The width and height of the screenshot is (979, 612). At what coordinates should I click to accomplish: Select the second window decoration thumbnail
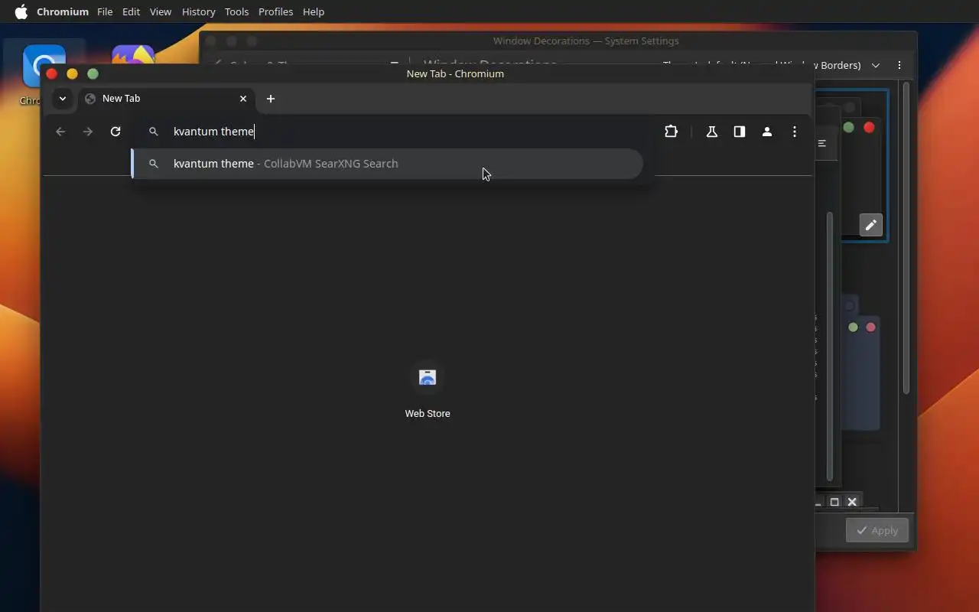pos(860,363)
